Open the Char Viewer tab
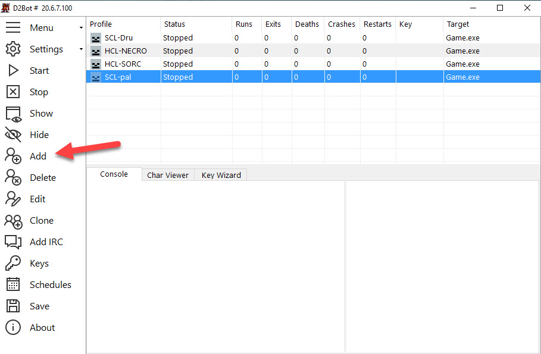Screen dimensions: 541x354 (168, 175)
